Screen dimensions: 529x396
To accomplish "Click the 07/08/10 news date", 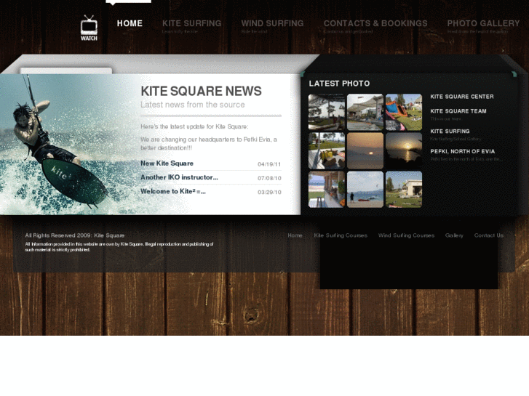I will 269,178.
